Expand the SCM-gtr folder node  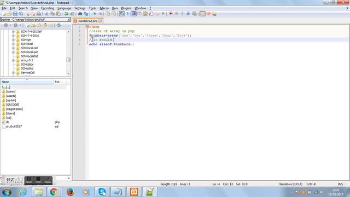point(13,40)
